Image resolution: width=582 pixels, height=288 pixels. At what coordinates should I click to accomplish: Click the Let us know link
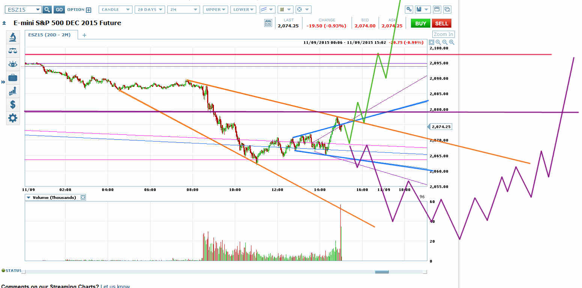115,287
